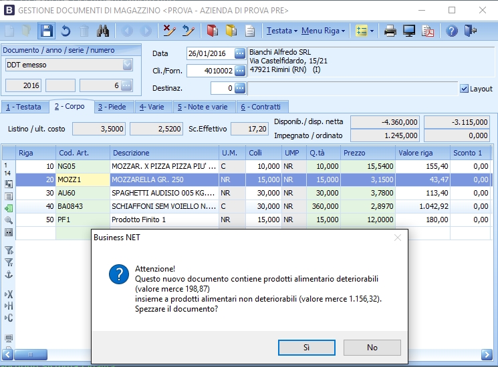Click the undo/restore arrow icon
498x367 pixels.
pos(66,31)
